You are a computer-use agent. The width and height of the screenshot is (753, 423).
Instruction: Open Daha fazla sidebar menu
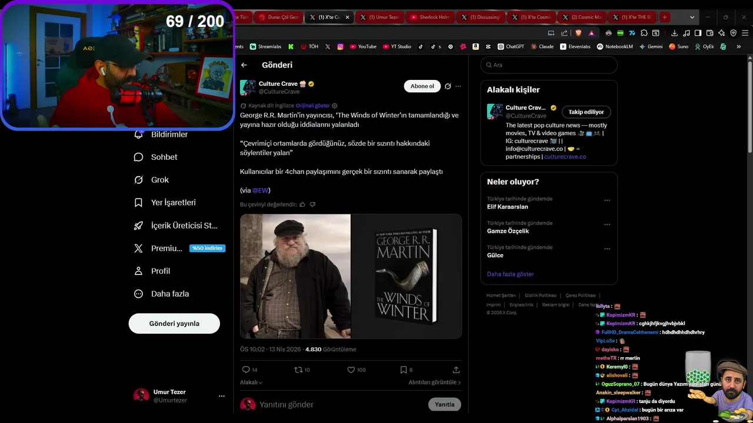click(x=162, y=294)
